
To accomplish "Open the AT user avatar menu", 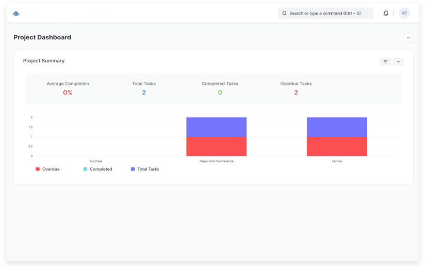I will pos(404,13).
